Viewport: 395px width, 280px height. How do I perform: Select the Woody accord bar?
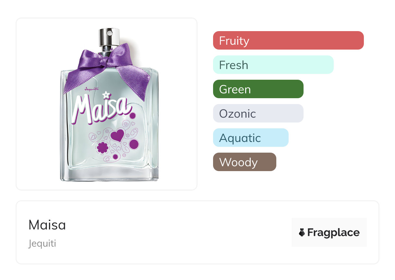244,162
